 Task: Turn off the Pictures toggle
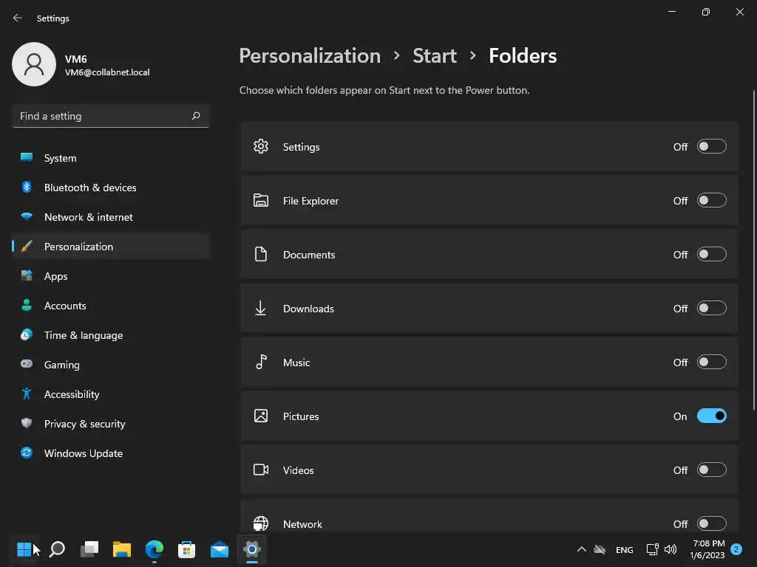click(x=711, y=416)
